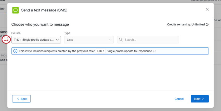221x111 pixels.
Task: Click the "Choose who you want to message" heading
Action: pos(40,24)
